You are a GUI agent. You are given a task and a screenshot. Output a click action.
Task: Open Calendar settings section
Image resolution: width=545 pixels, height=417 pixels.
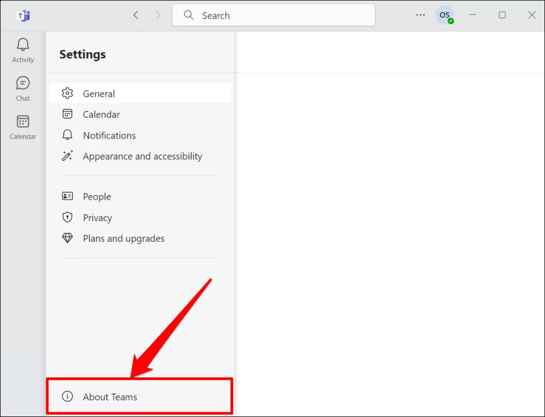pyautogui.click(x=101, y=115)
